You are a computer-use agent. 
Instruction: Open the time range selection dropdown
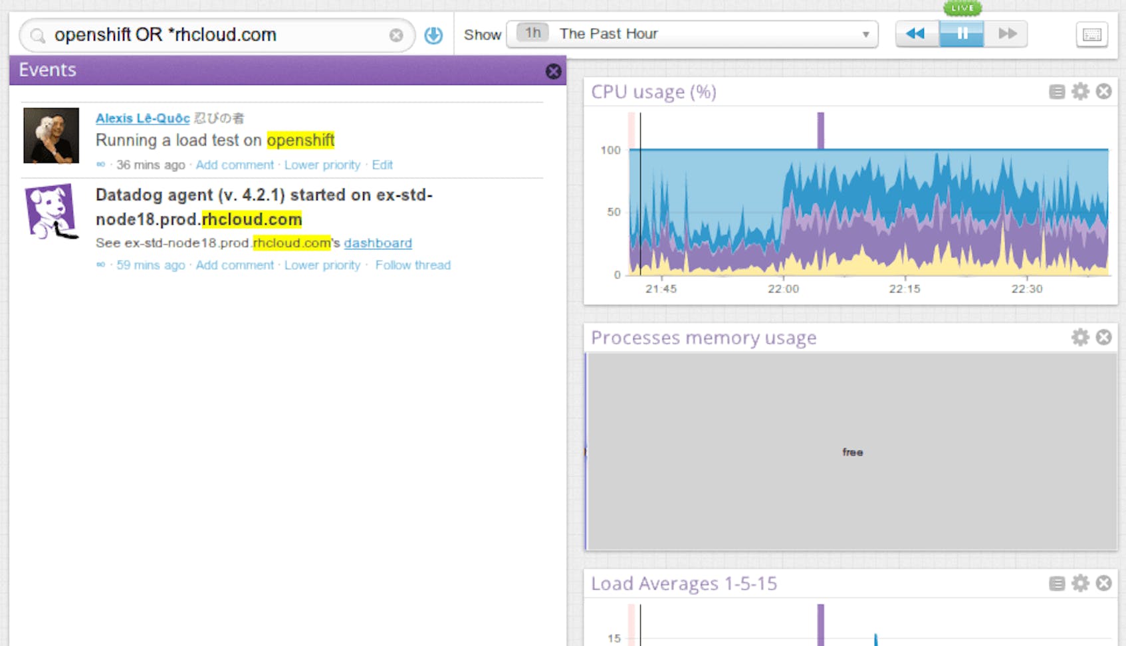pos(865,33)
